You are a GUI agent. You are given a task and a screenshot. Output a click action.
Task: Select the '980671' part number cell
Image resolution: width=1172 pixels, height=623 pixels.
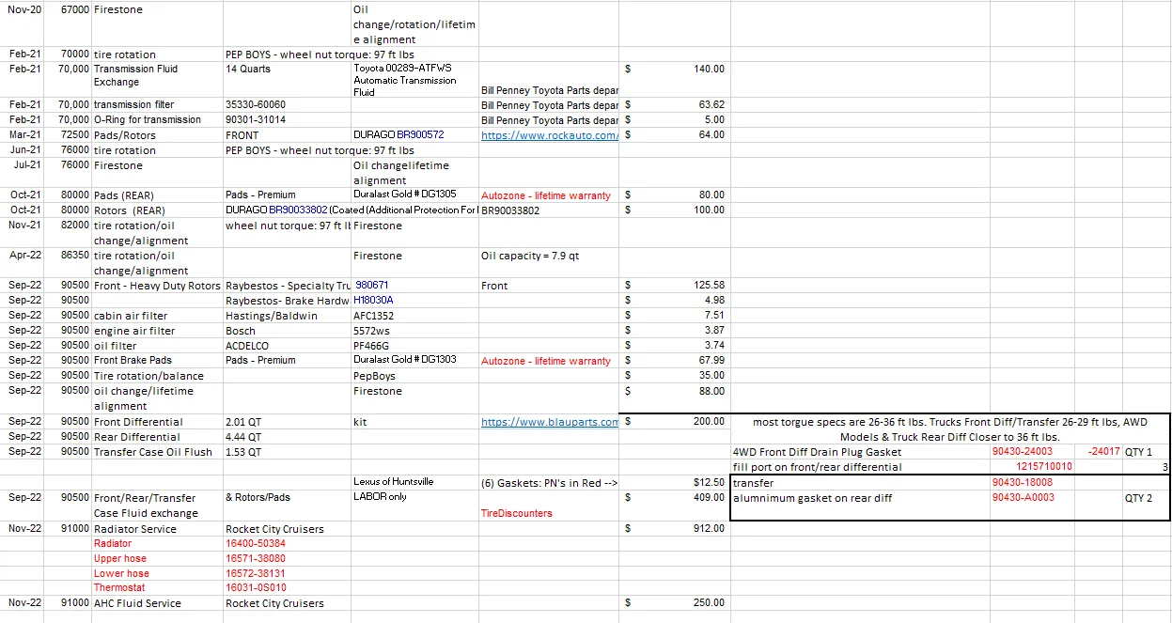click(414, 285)
